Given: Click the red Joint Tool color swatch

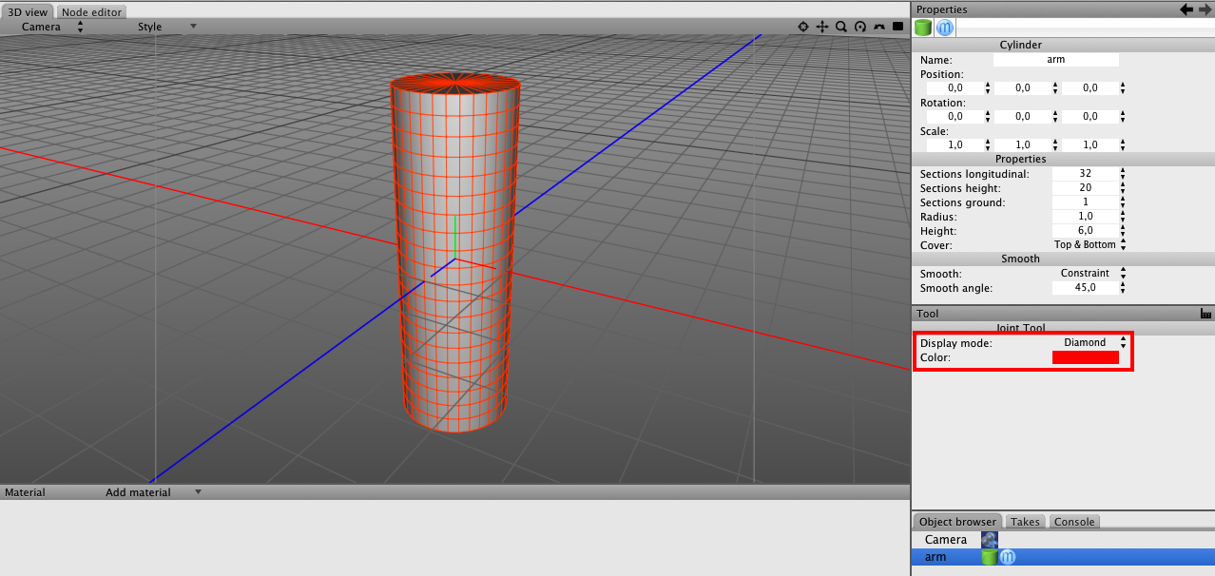Looking at the screenshot, I should tap(1085, 357).
